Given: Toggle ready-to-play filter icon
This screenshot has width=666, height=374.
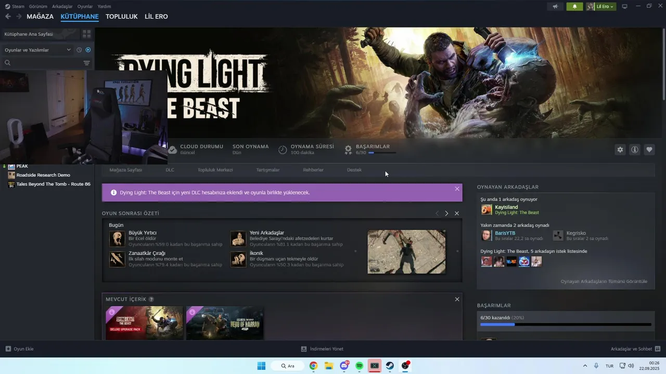Looking at the screenshot, I should point(88,50).
